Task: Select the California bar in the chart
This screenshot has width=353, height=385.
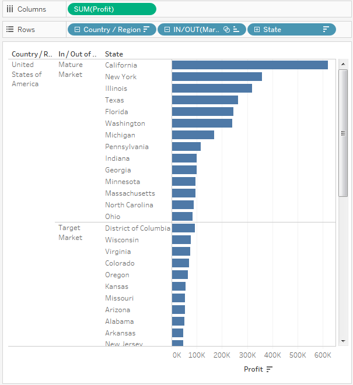Action: click(x=250, y=65)
